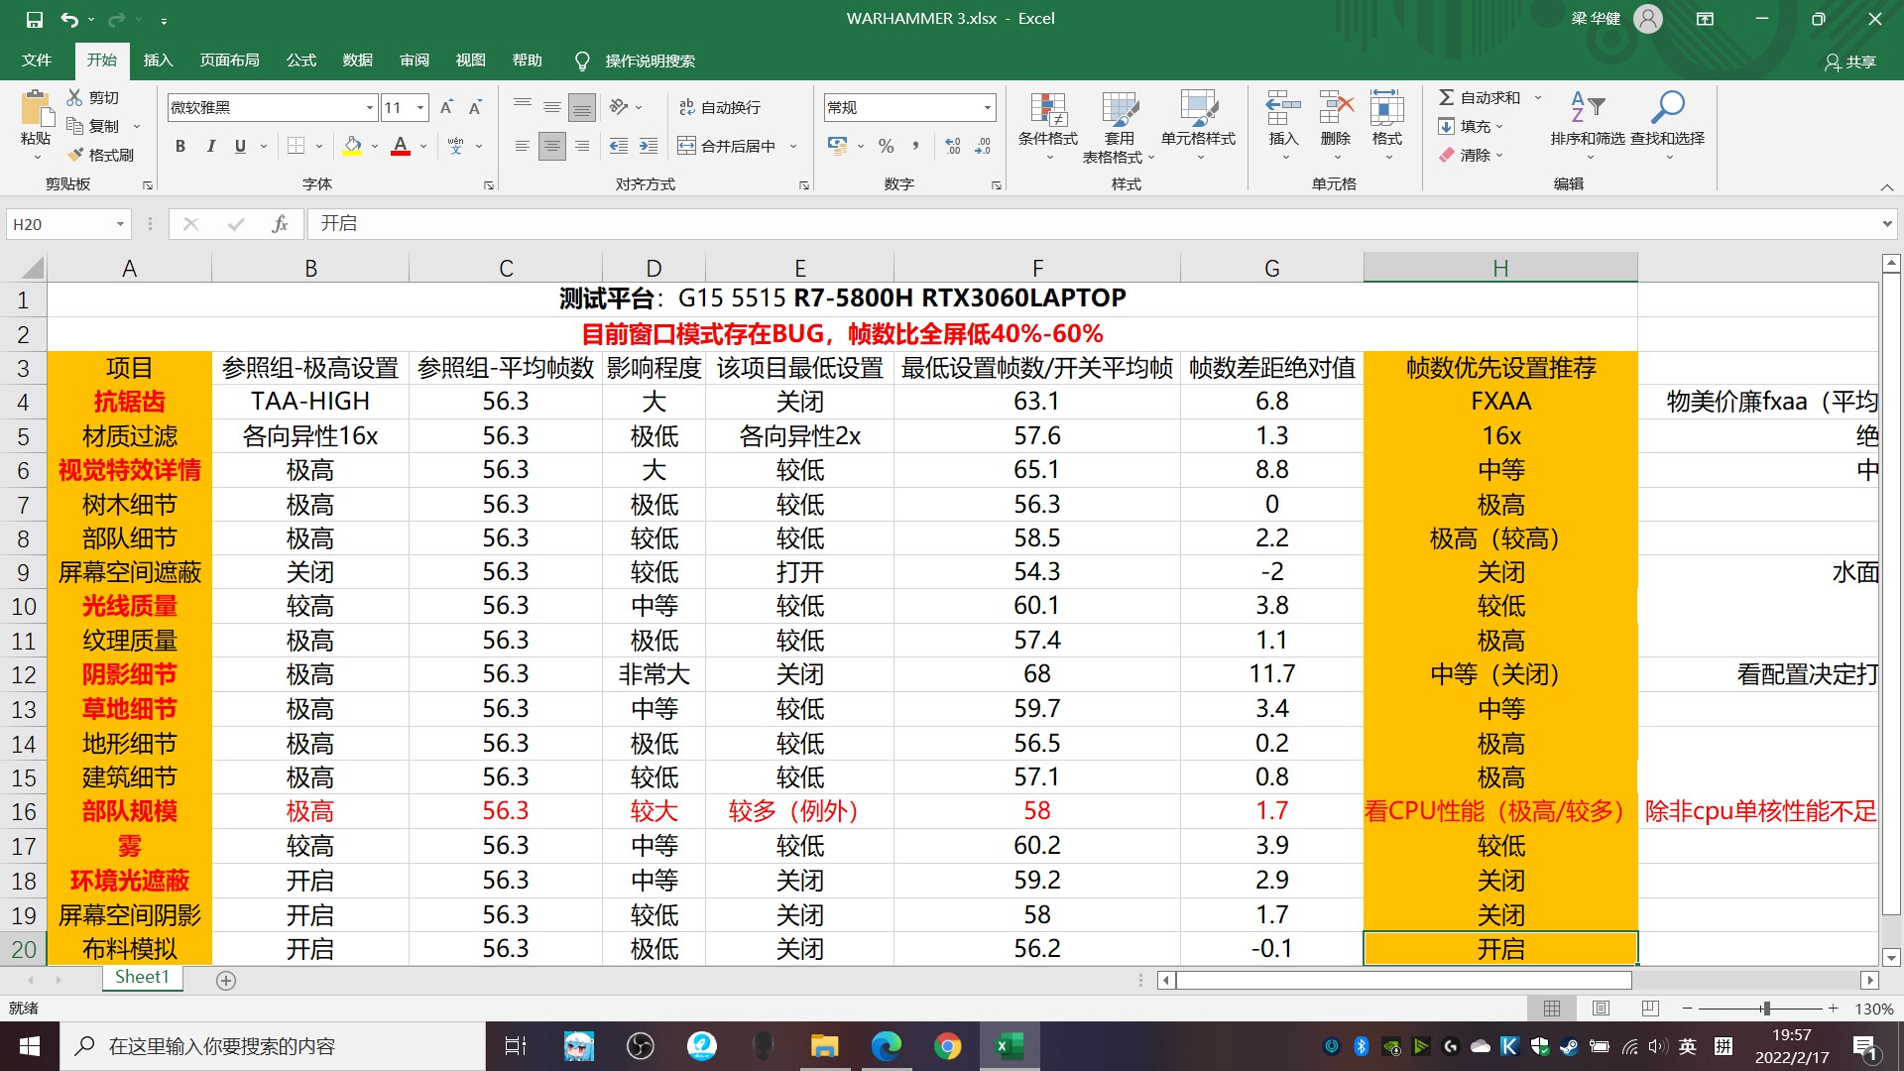Open the Insert (插入) tab
1904x1071 pixels.
pyautogui.click(x=158, y=60)
